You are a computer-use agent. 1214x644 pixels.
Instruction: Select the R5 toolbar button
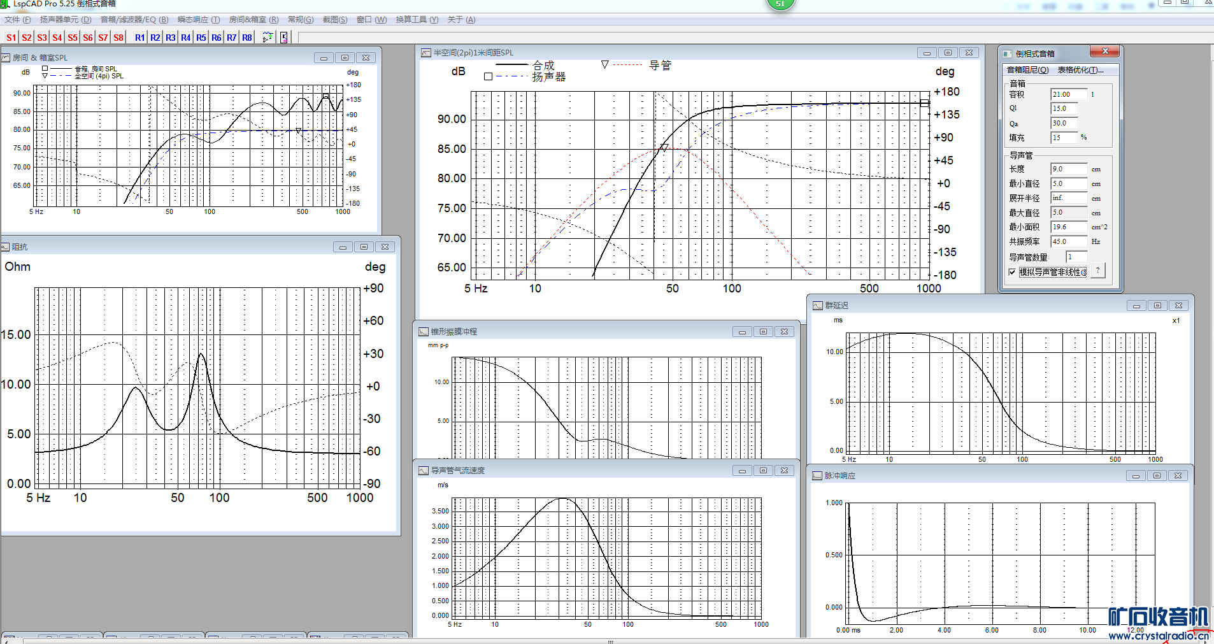click(201, 38)
